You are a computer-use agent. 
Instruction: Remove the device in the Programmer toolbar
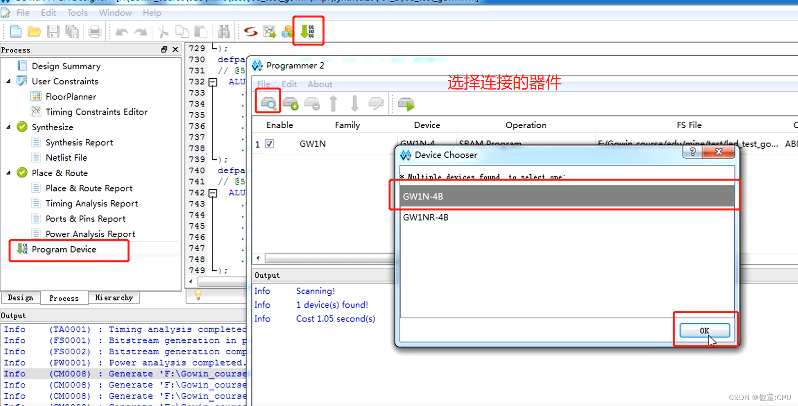[312, 103]
